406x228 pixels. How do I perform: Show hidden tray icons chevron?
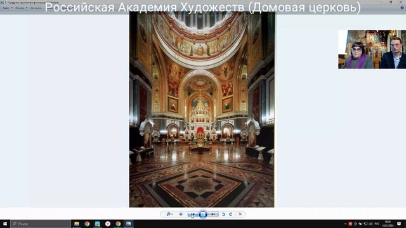point(345,224)
